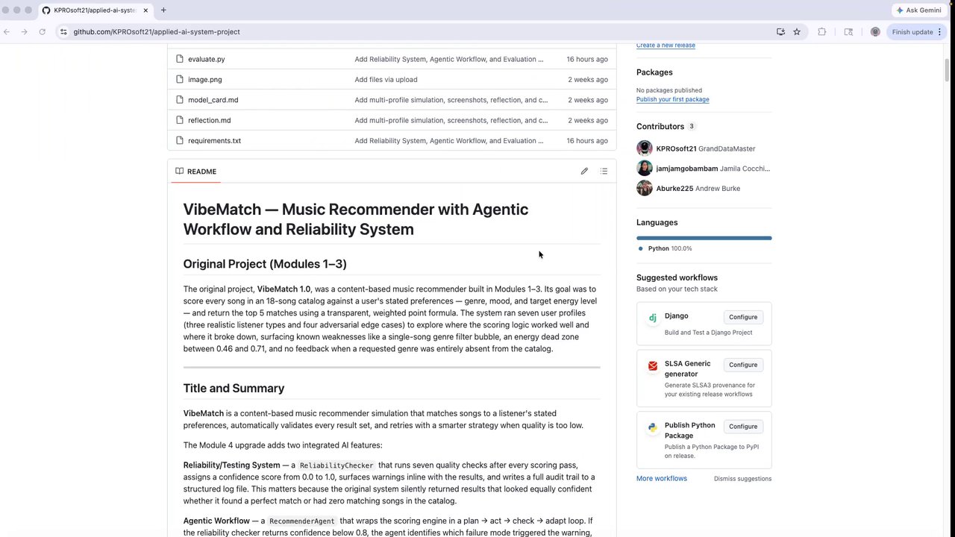Bookmark this page with the star
The image size is (955, 537).
[797, 32]
